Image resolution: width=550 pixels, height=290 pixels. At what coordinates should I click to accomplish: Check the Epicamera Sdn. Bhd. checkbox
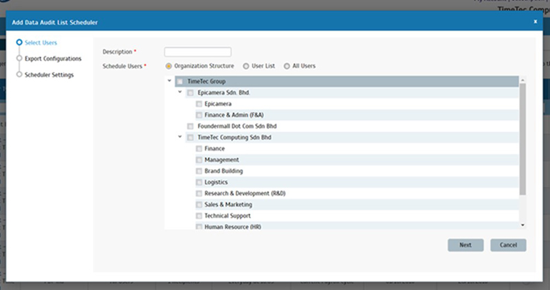pyautogui.click(x=190, y=93)
